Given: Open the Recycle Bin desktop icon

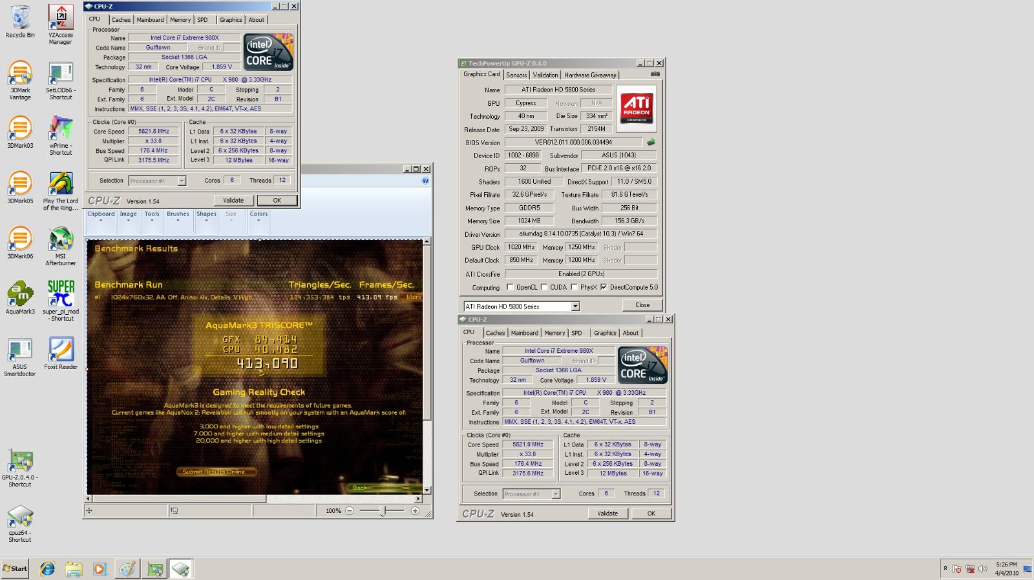Looking at the screenshot, I should tap(20, 21).
